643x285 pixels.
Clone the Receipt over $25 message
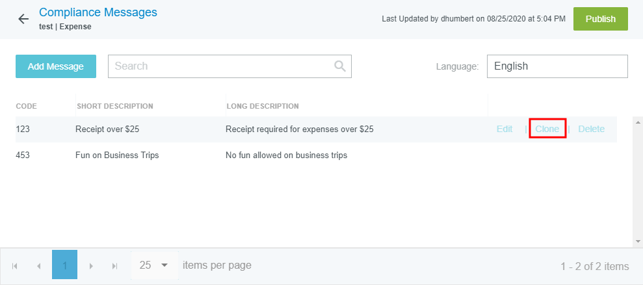pos(547,129)
